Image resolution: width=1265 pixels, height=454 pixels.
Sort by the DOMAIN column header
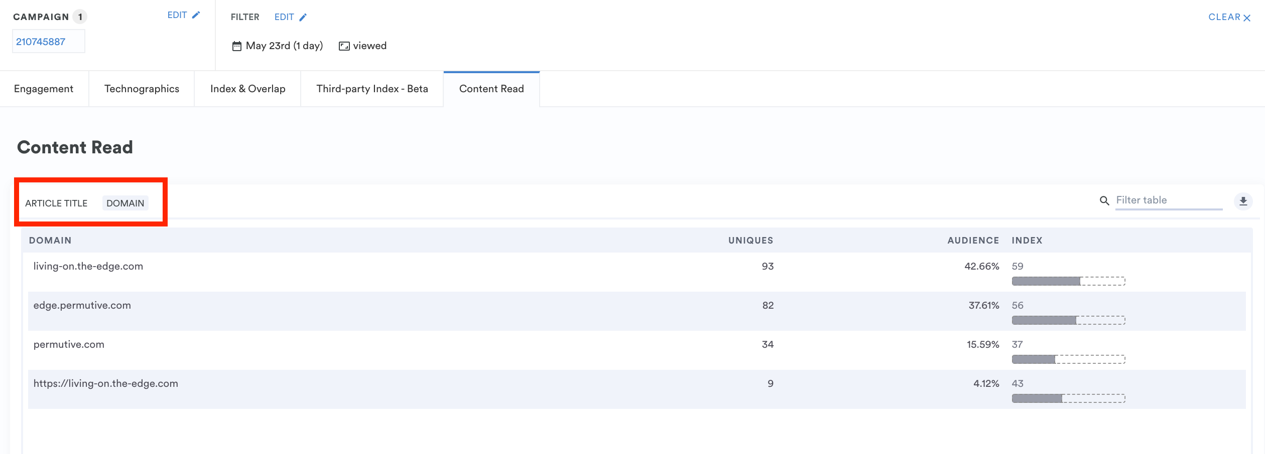(50, 241)
